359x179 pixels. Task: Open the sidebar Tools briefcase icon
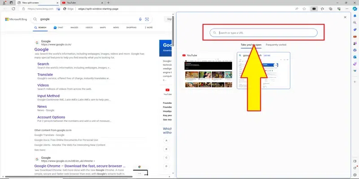(x=355, y=36)
